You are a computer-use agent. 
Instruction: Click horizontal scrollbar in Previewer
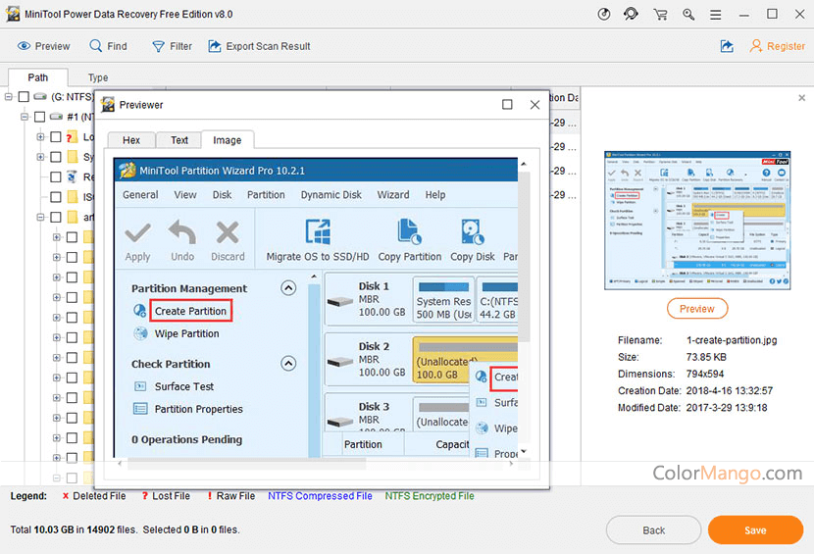246,464
